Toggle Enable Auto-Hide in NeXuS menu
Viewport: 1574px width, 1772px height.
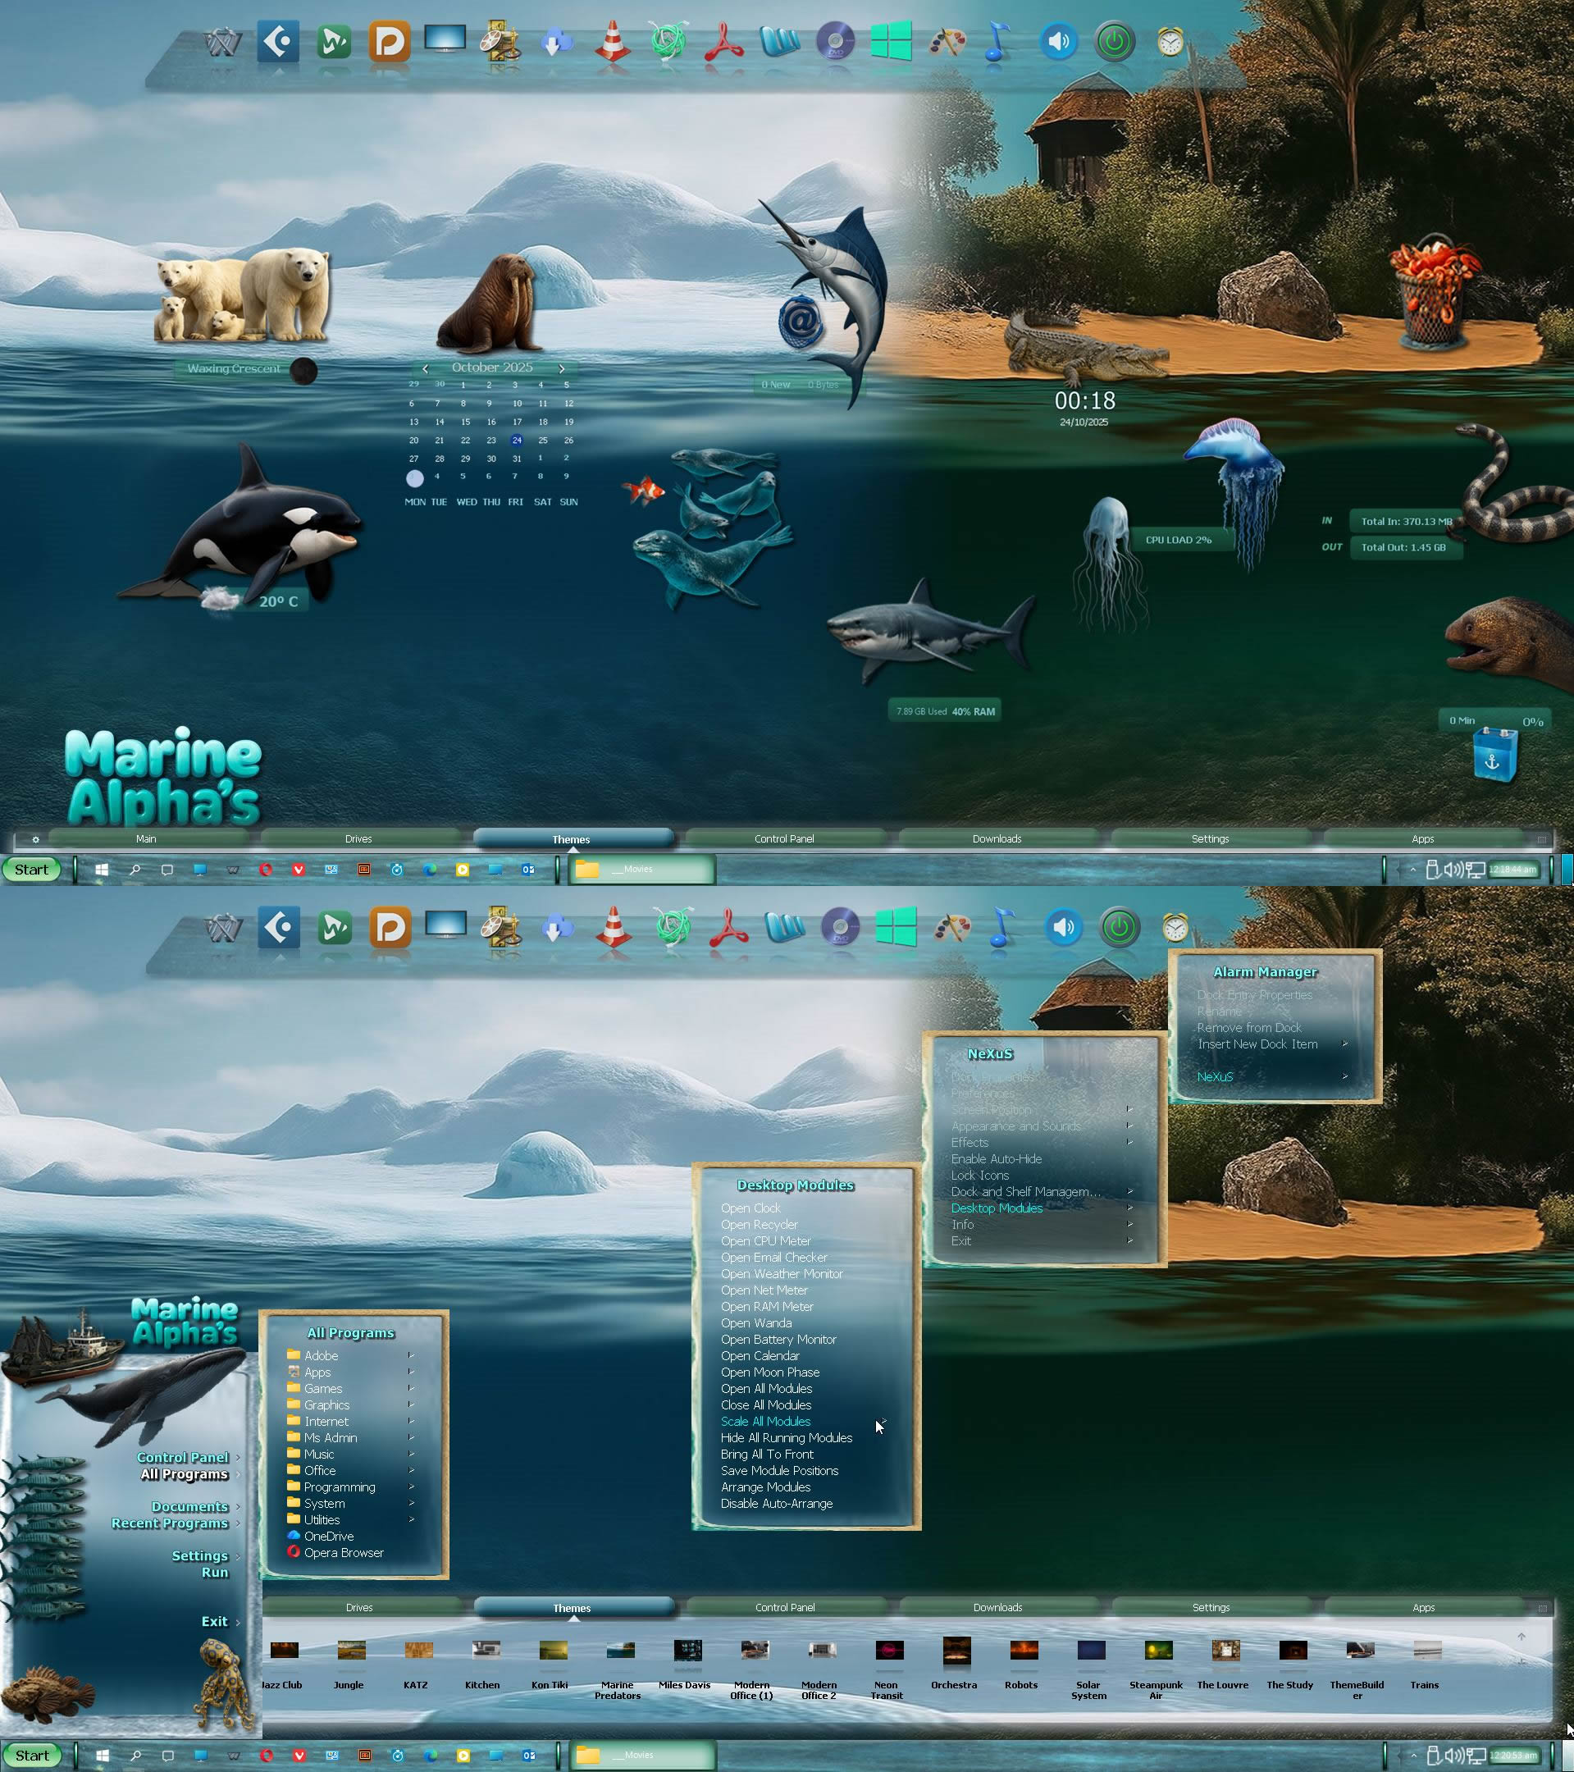click(996, 1159)
